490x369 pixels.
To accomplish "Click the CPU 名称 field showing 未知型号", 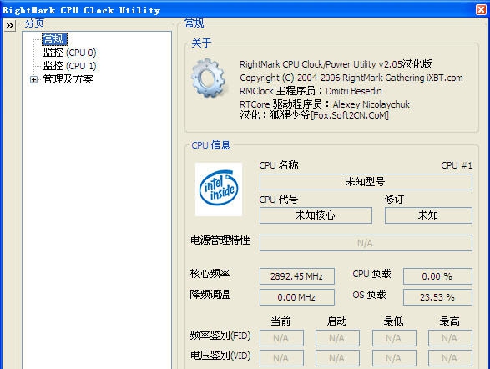I will 366,182.
